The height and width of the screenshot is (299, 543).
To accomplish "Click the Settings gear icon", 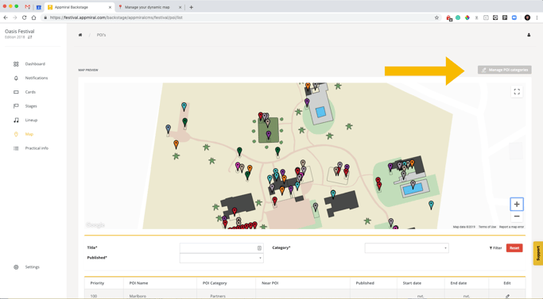I will point(16,267).
